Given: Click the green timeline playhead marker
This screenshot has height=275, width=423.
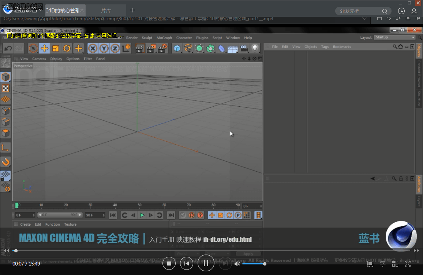Looking at the screenshot, I should (x=17, y=206).
